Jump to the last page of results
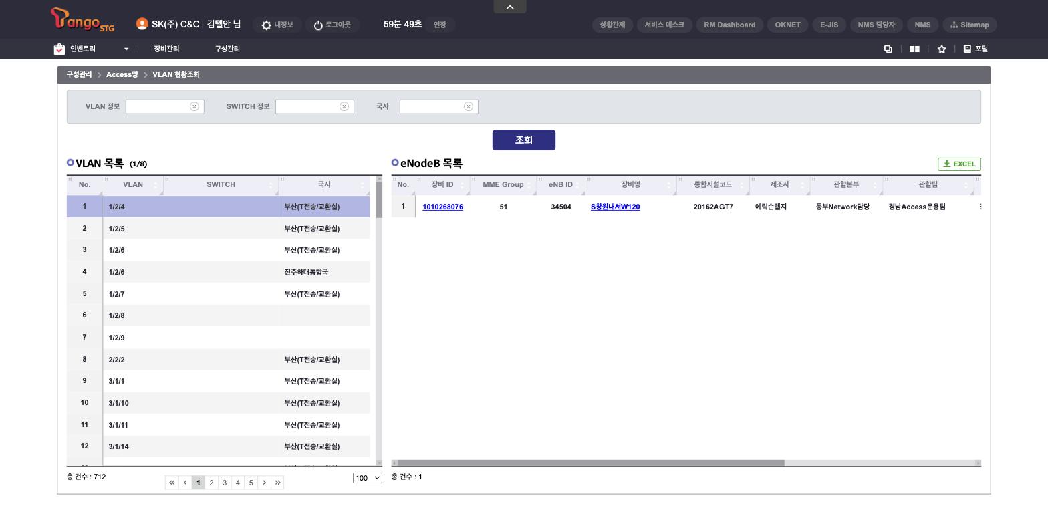Screen dimensions: 1048x516 (277, 483)
